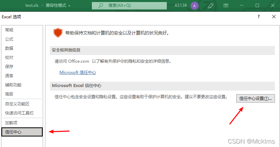The width and height of the screenshot is (280, 147).
Task: Click the dialog help question mark
Action: pyautogui.click(x=259, y=17)
